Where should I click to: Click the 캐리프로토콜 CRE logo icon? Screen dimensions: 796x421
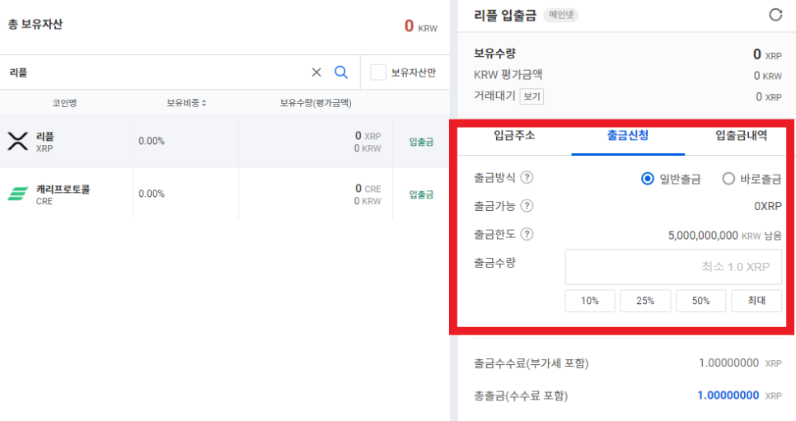tap(18, 194)
